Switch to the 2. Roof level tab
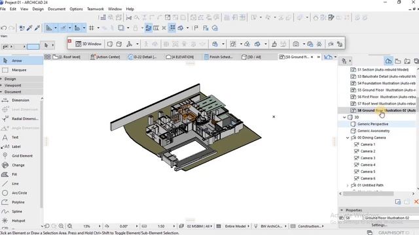Screen dimensions: 419x235 pos(67,57)
